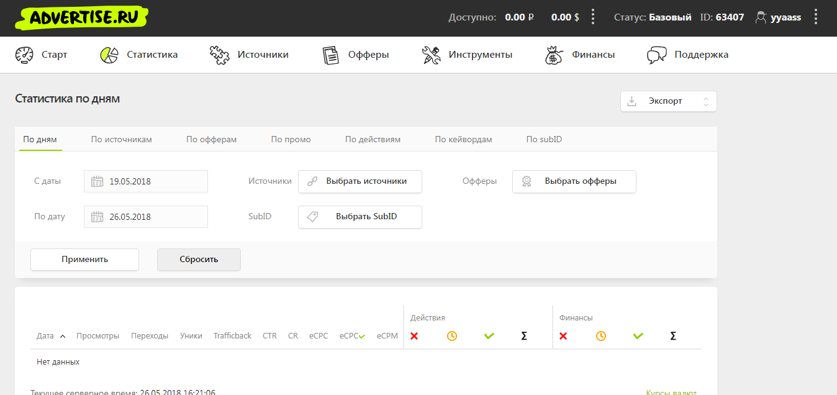
Task: Expand the Экспорт dropdown arrows
Action: point(705,101)
